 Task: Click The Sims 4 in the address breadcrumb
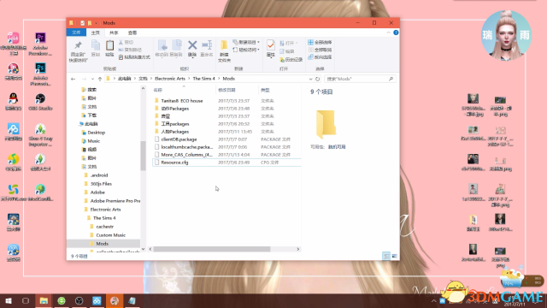(x=203, y=79)
